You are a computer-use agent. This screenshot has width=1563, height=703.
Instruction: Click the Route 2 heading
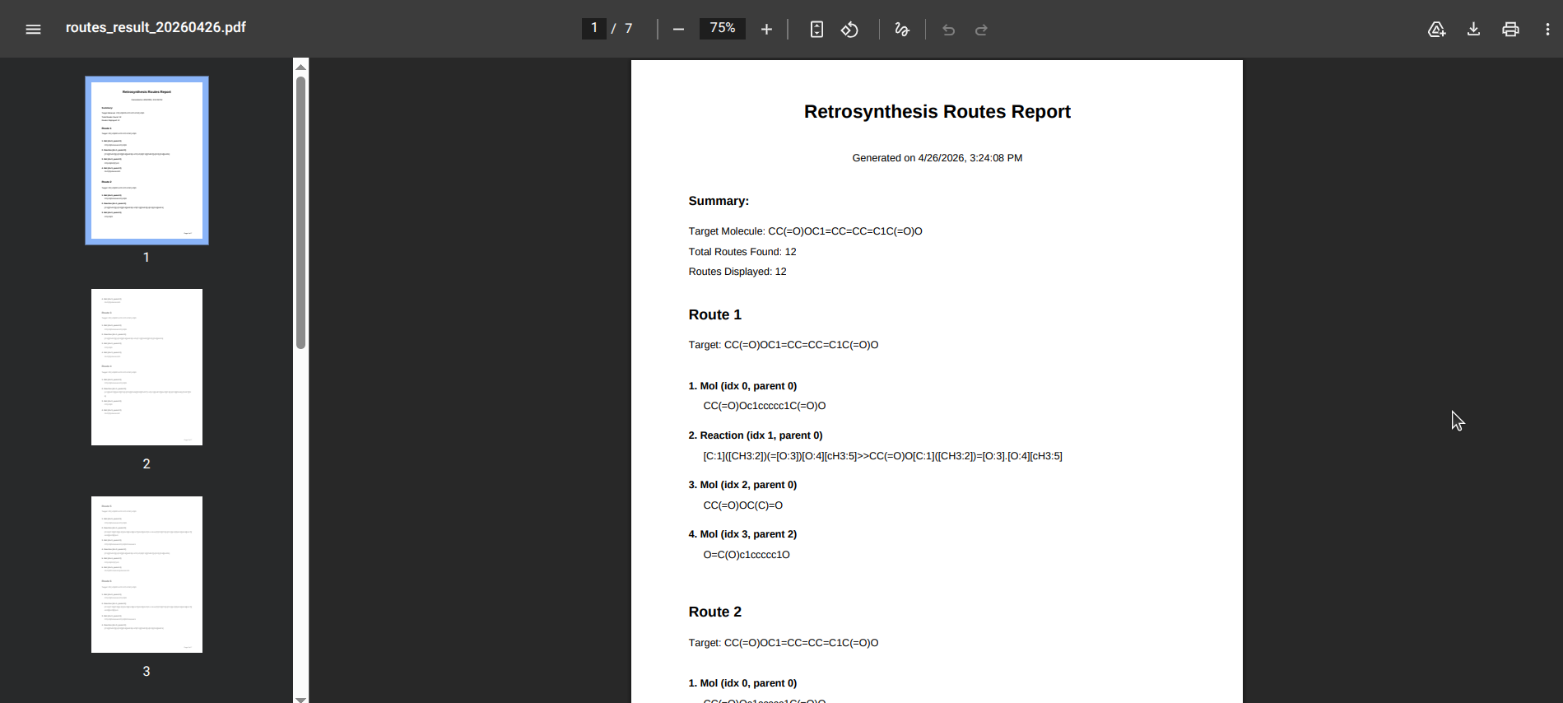[714, 612]
